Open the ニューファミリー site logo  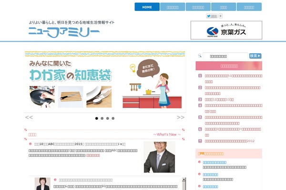click(64, 32)
